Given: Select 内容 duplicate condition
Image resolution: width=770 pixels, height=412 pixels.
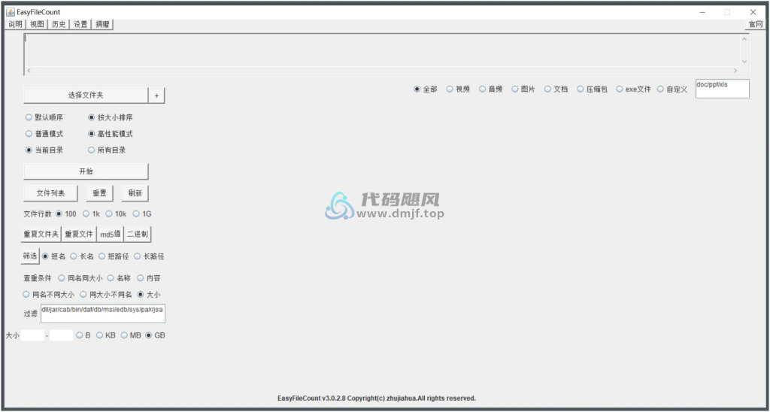Looking at the screenshot, I should click(x=149, y=278).
